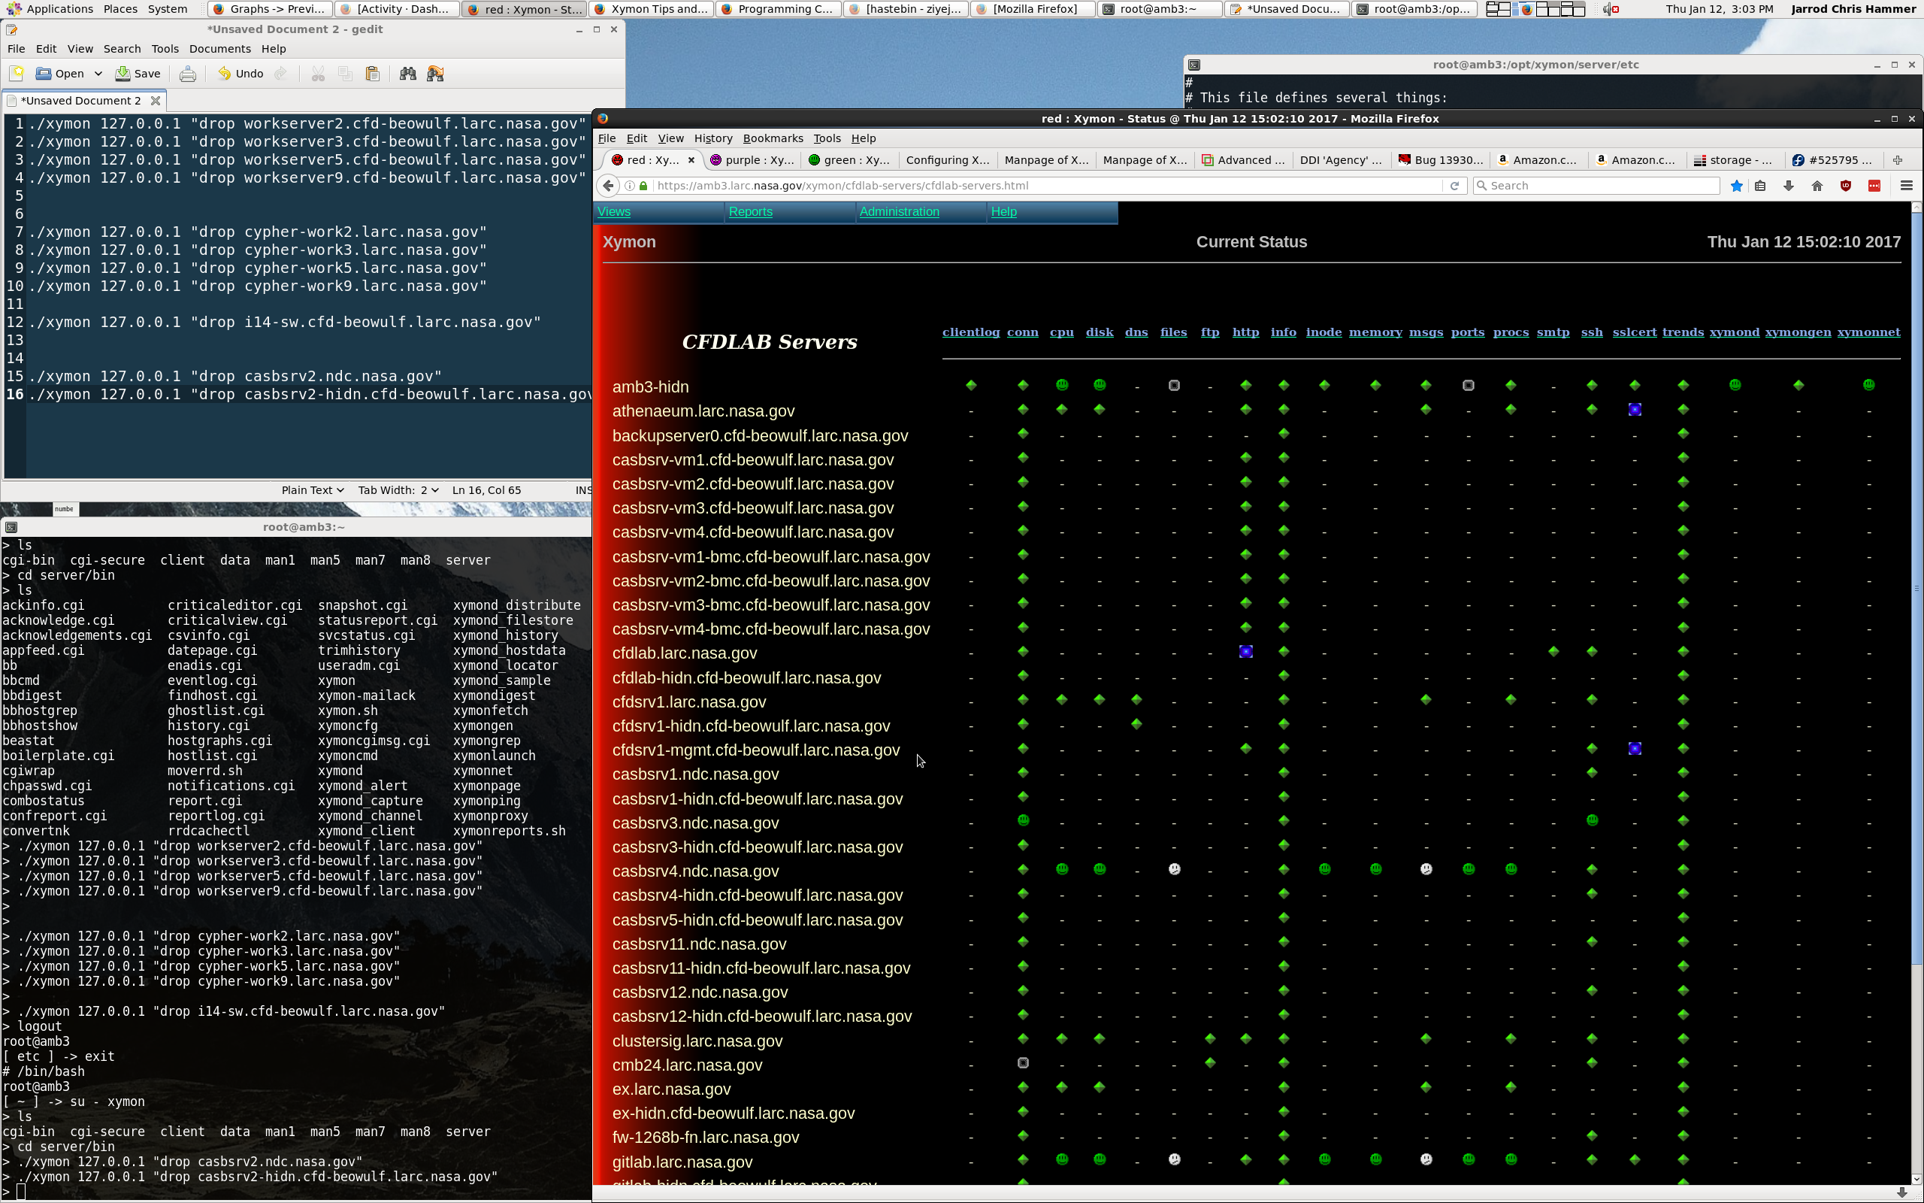The image size is (1924, 1203).
Task: Open the Places menu in top panel
Action: pos(120,9)
